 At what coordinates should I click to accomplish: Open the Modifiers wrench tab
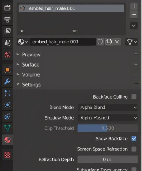7,81
